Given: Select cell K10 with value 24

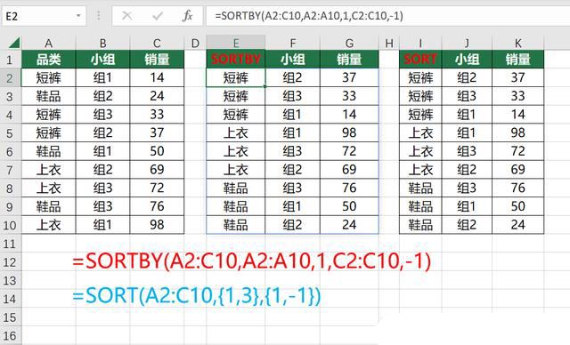Looking at the screenshot, I should click(x=518, y=225).
